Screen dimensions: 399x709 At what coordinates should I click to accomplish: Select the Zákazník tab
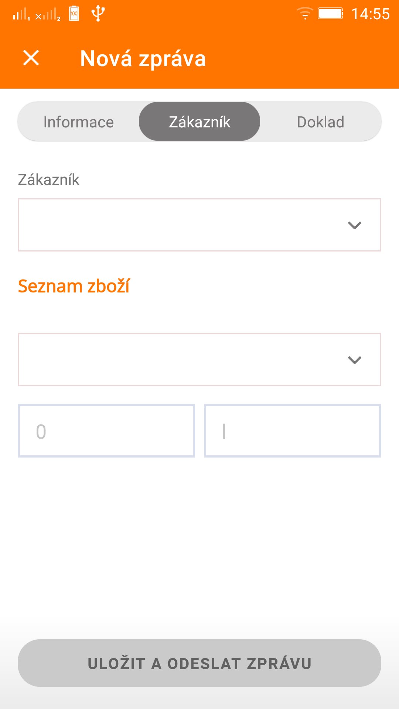pos(199,122)
